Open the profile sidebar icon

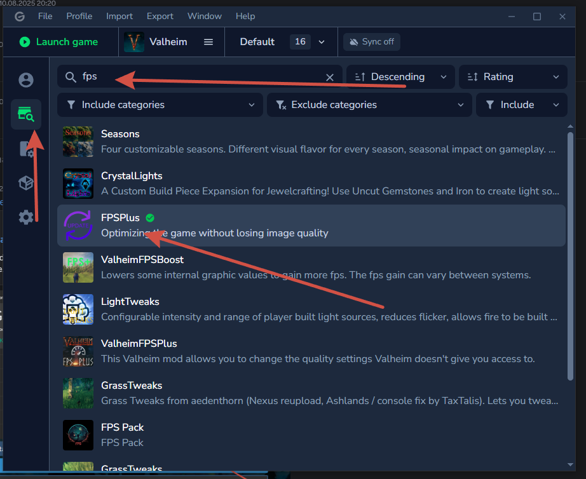click(26, 80)
